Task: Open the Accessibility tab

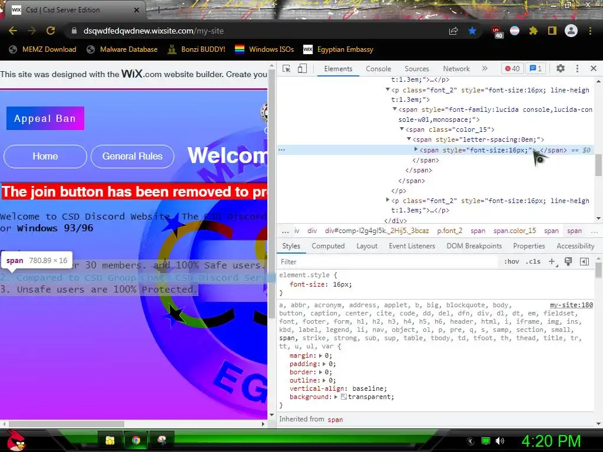Action: click(575, 246)
